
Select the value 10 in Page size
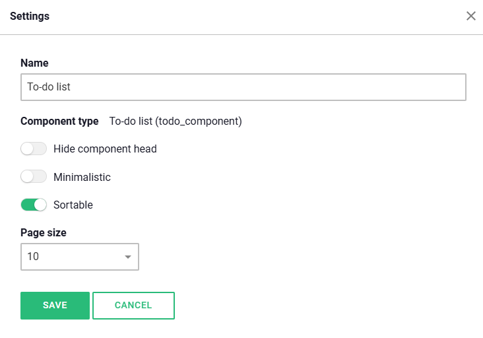pos(33,257)
